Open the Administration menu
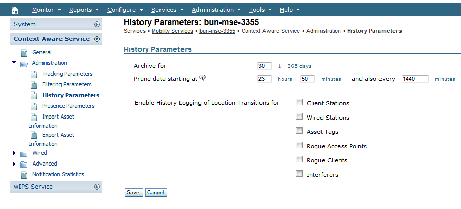The image size is (461, 209). (215, 10)
